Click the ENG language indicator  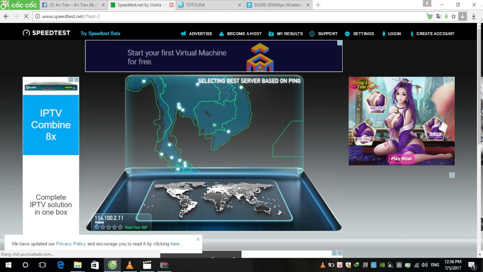coord(435,265)
